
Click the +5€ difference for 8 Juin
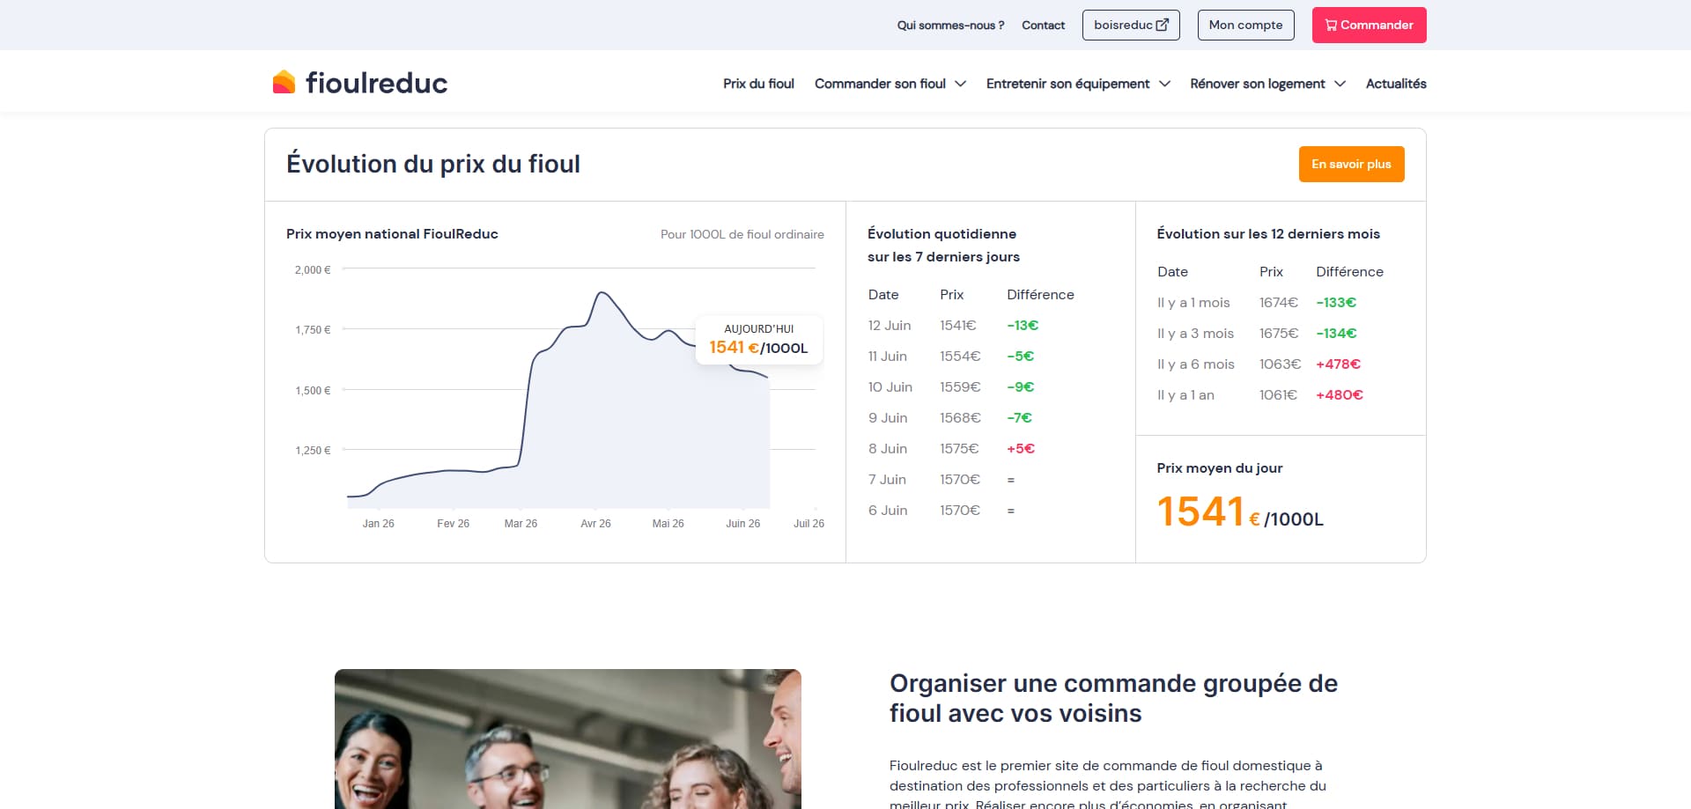(x=1021, y=449)
